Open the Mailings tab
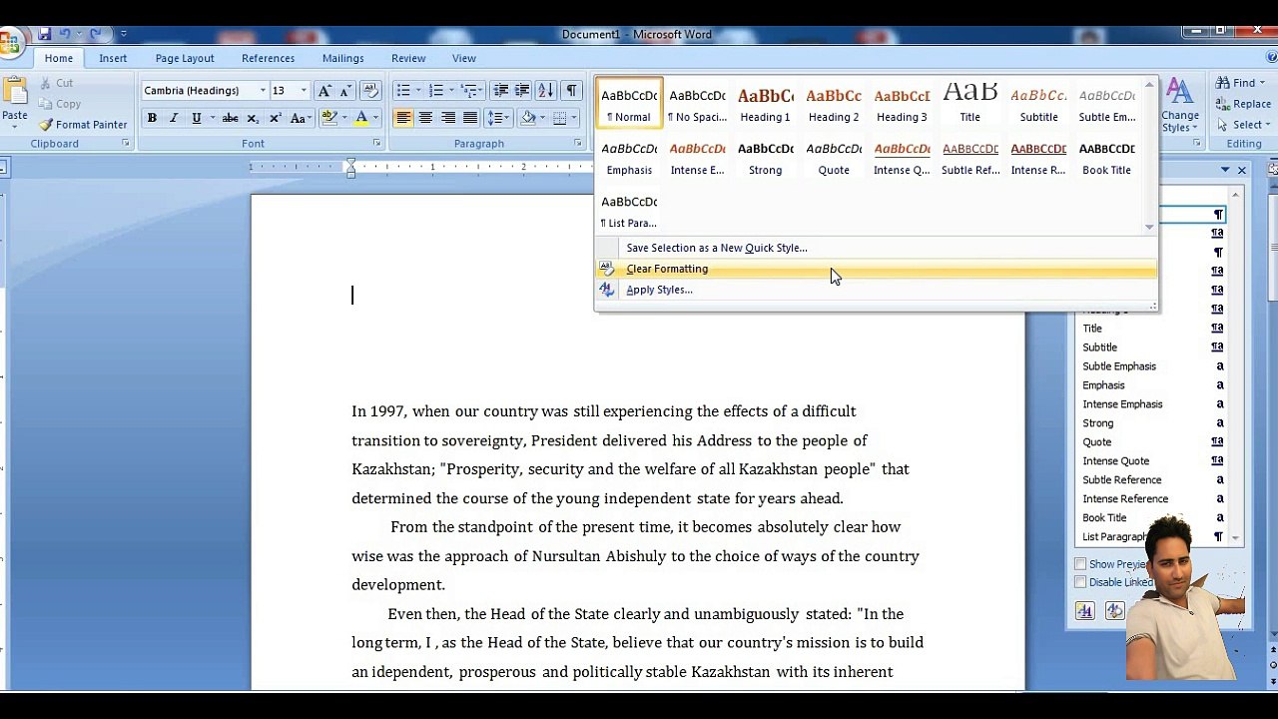The width and height of the screenshot is (1278, 719). pos(342,58)
